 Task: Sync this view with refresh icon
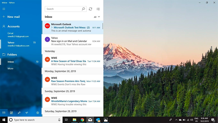click(91, 9)
